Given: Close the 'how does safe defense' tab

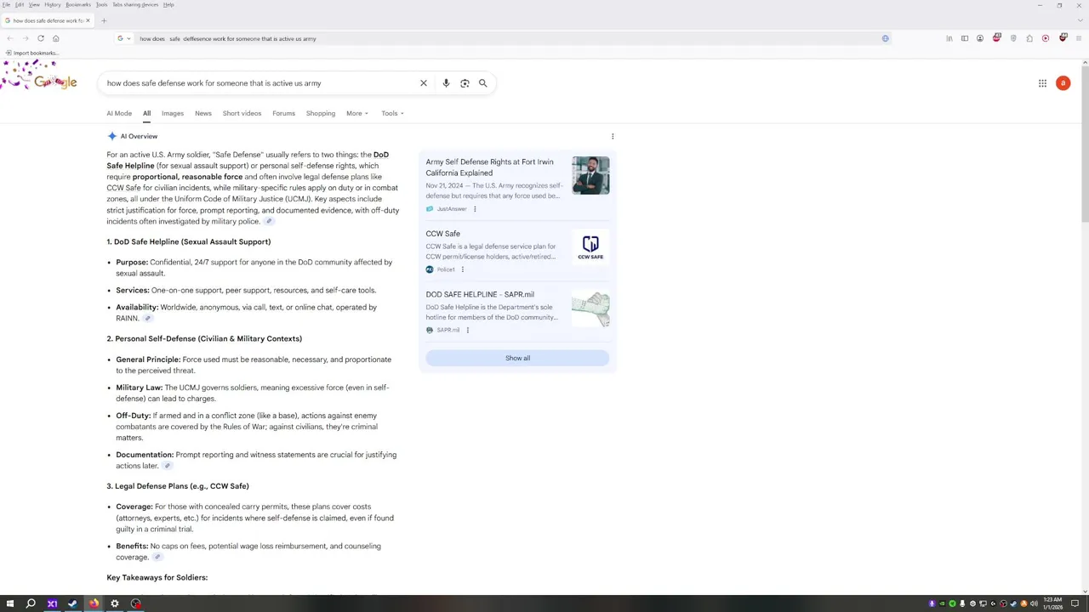Looking at the screenshot, I should (x=88, y=20).
